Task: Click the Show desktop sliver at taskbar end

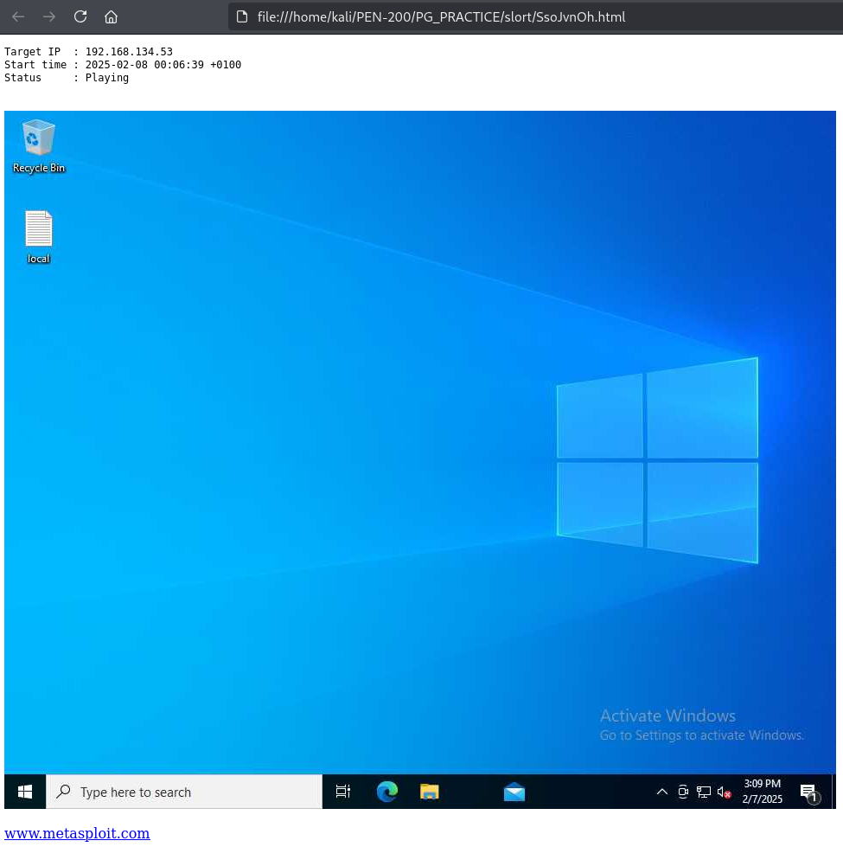Action: (x=833, y=792)
